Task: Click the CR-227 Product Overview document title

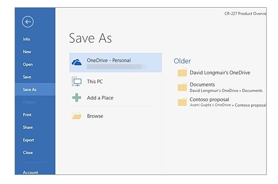Action: tap(245, 14)
